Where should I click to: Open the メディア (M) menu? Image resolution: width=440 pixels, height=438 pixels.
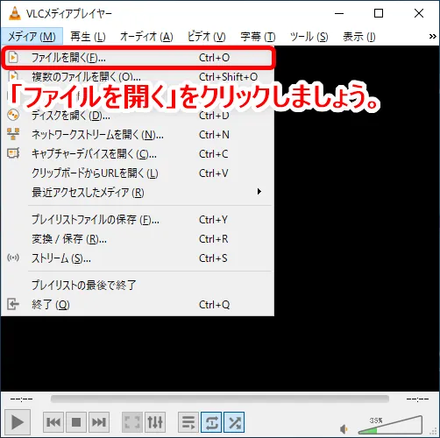pyautogui.click(x=32, y=37)
